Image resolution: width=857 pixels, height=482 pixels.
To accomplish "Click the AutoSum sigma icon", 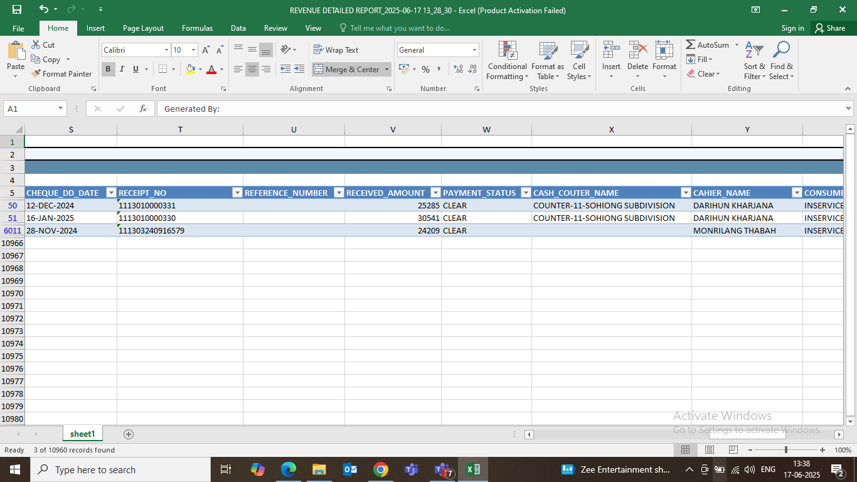I will [x=691, y=45].
